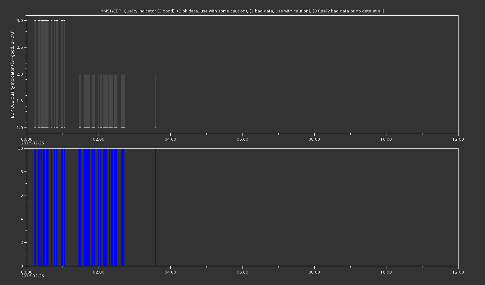Click the 02:00 time label under top plot
The image size is (485, 285).
[99, 139]
